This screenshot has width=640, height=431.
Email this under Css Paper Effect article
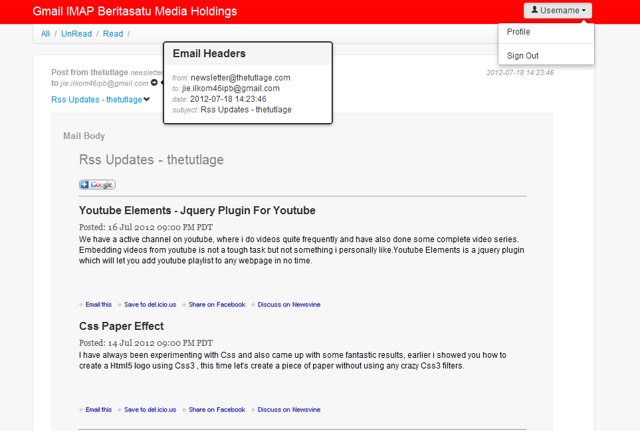pos(98,409)
